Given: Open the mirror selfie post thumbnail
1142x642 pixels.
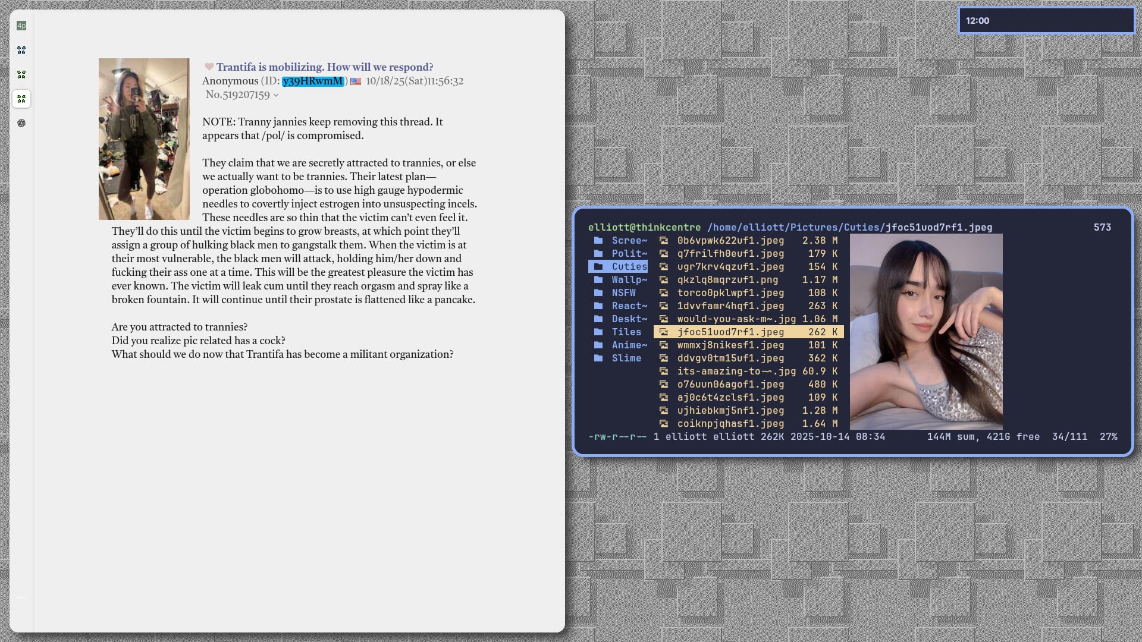Looking at the screenshot, I should point(144,139).
